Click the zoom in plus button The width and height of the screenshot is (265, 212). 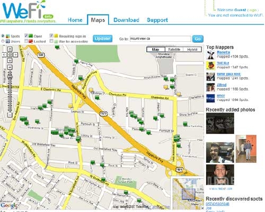tap(10, 67)
